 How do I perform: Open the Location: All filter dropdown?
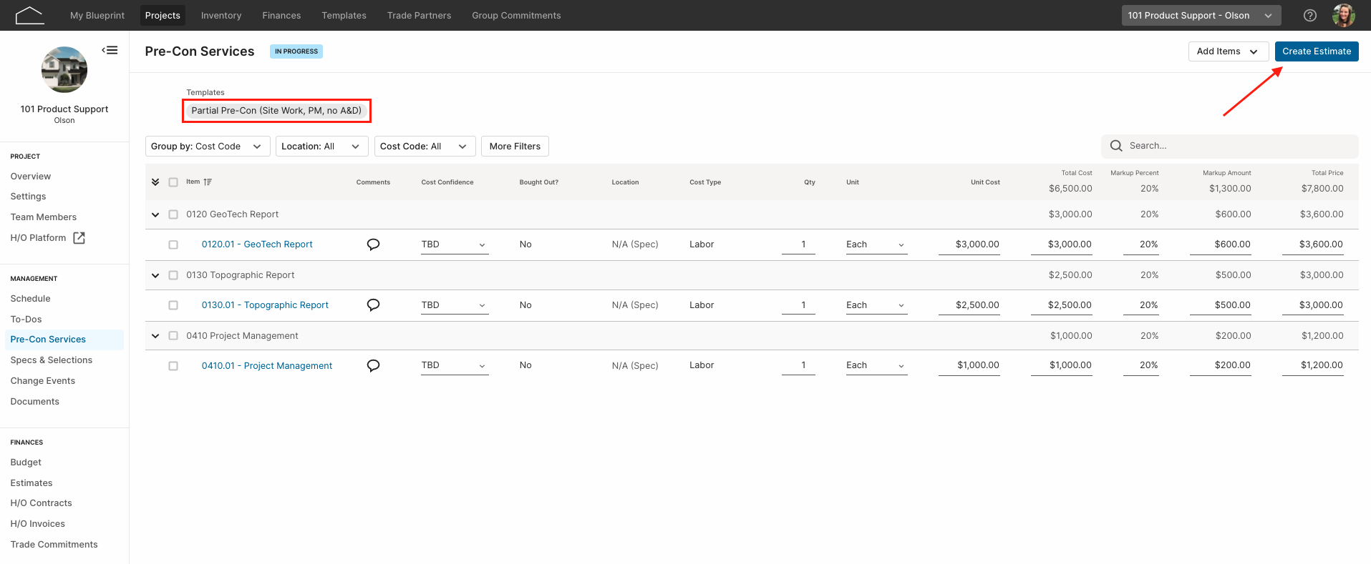pyautogui.click(x=321, y=147)
